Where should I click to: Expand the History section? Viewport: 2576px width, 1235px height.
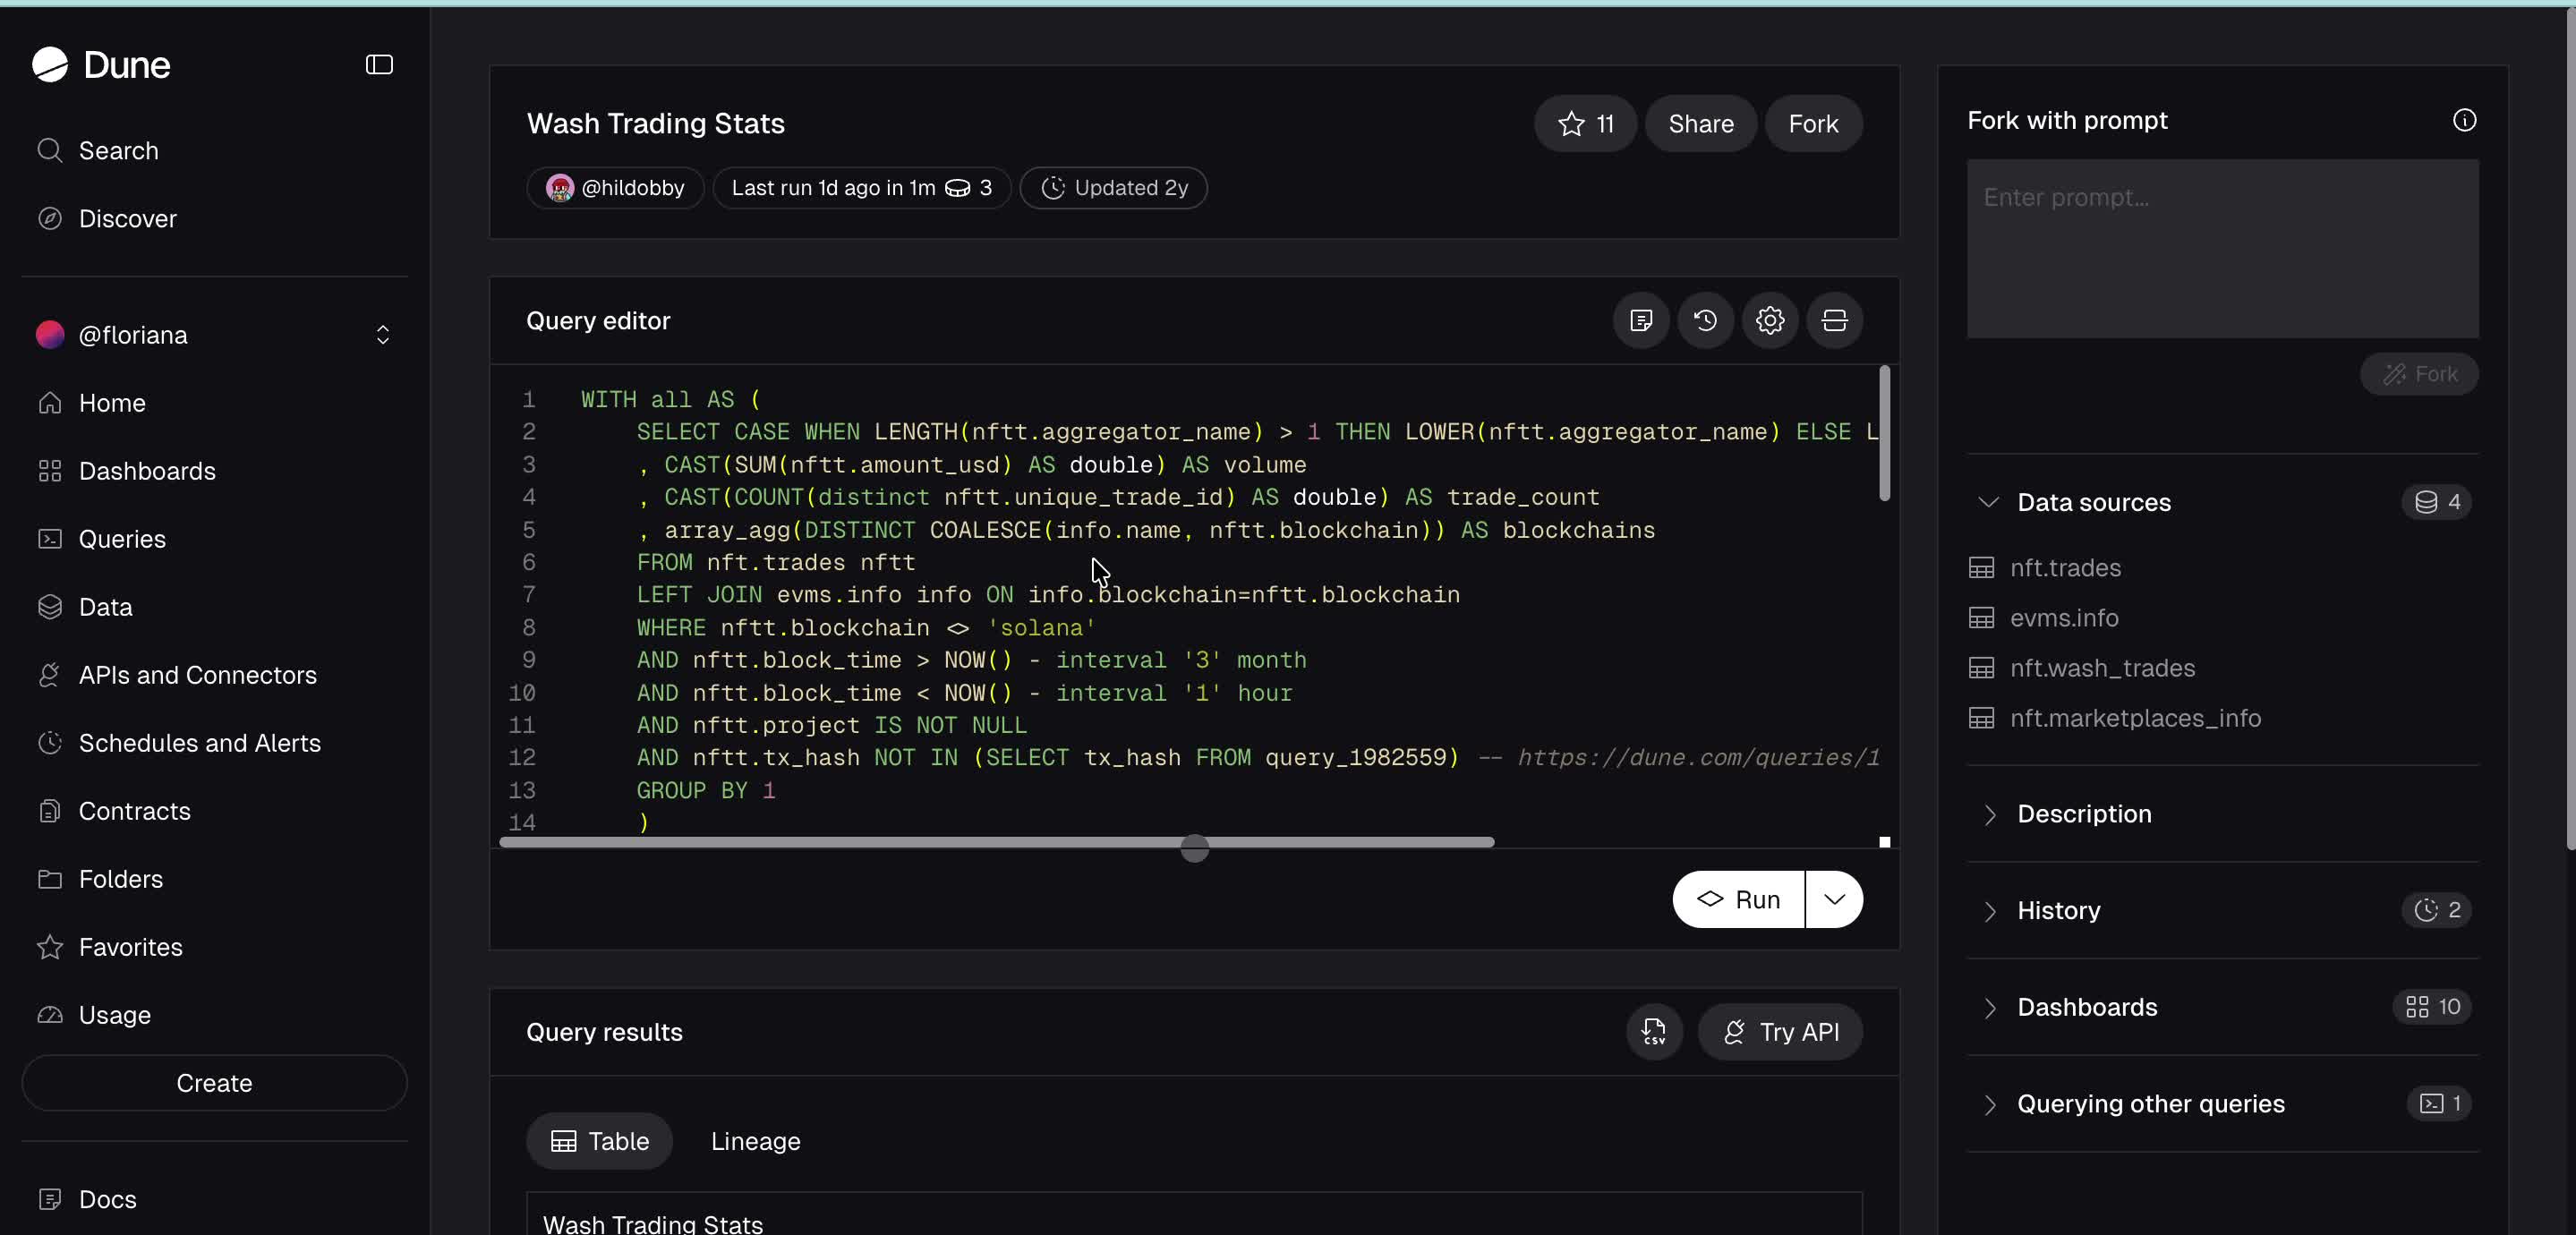pos(2222,911)
